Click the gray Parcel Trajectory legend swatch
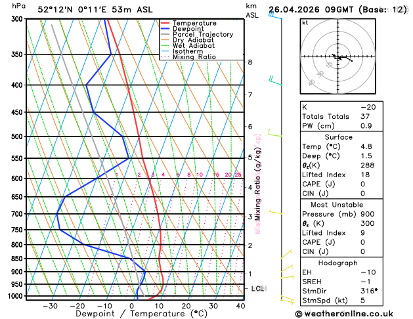Viewport: 413px width, 319px height. [165, 35]
